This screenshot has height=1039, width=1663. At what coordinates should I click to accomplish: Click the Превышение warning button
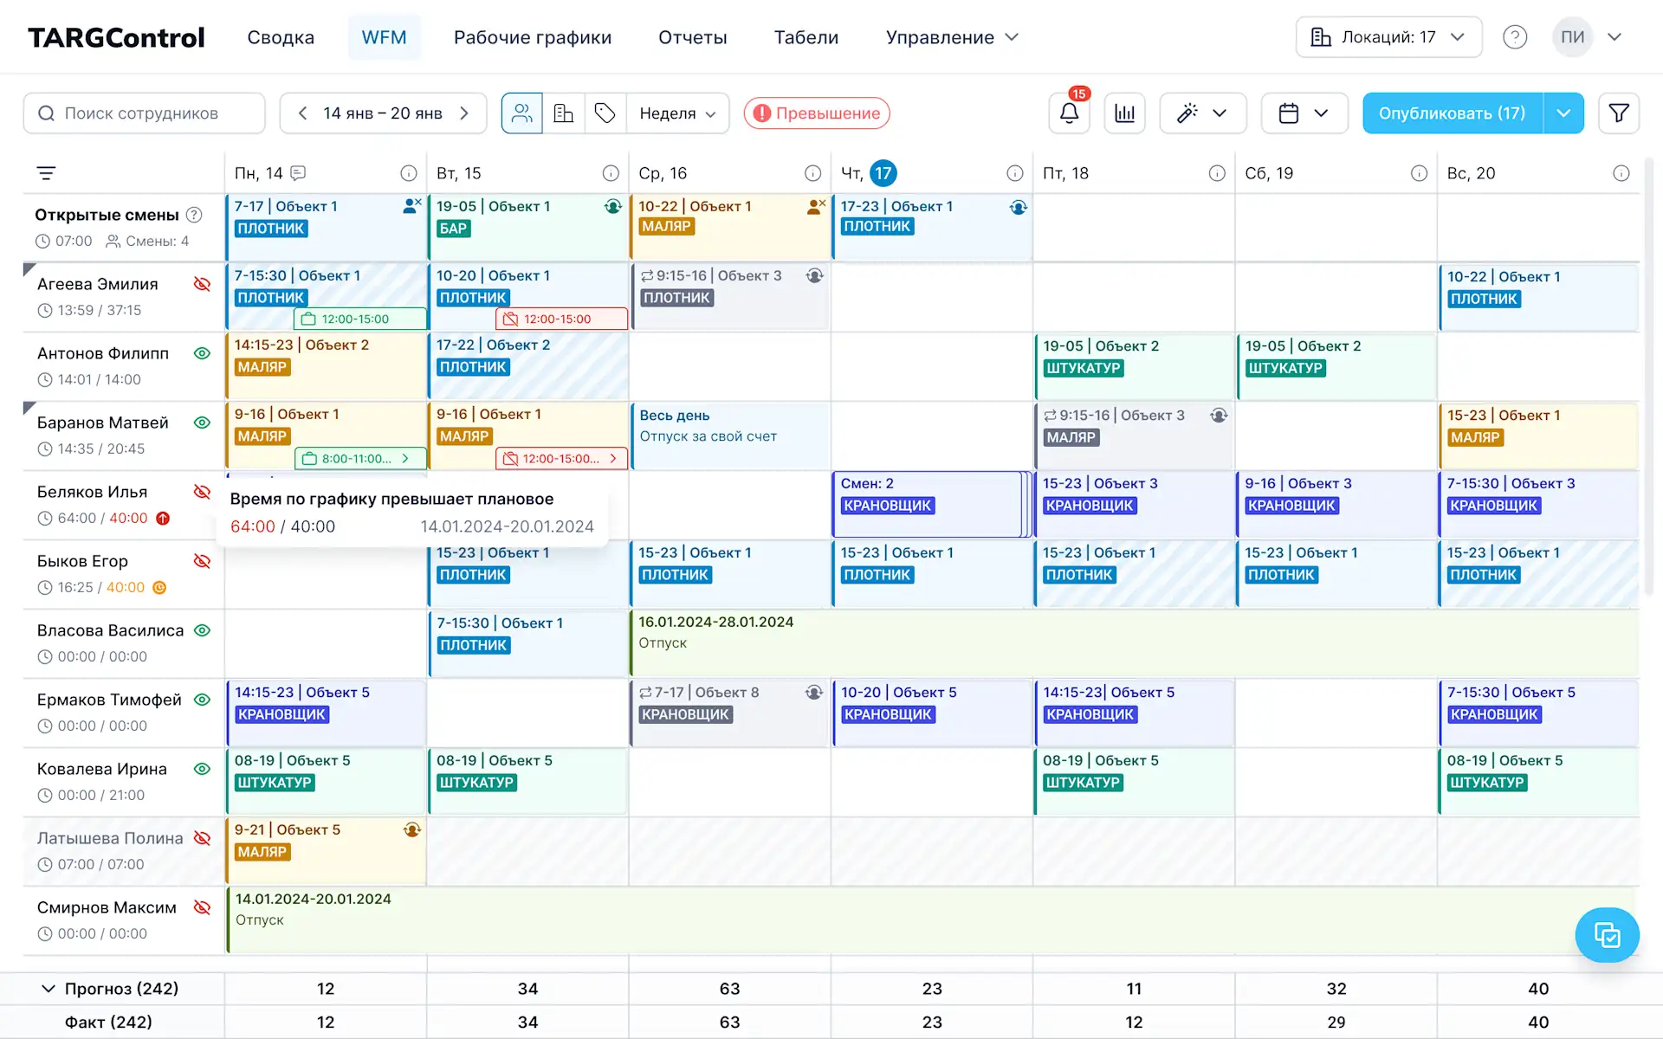coord(817,113)
